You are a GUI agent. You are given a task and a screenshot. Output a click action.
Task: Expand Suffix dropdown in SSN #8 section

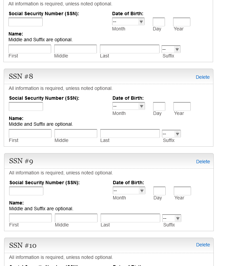click(171, 134)
